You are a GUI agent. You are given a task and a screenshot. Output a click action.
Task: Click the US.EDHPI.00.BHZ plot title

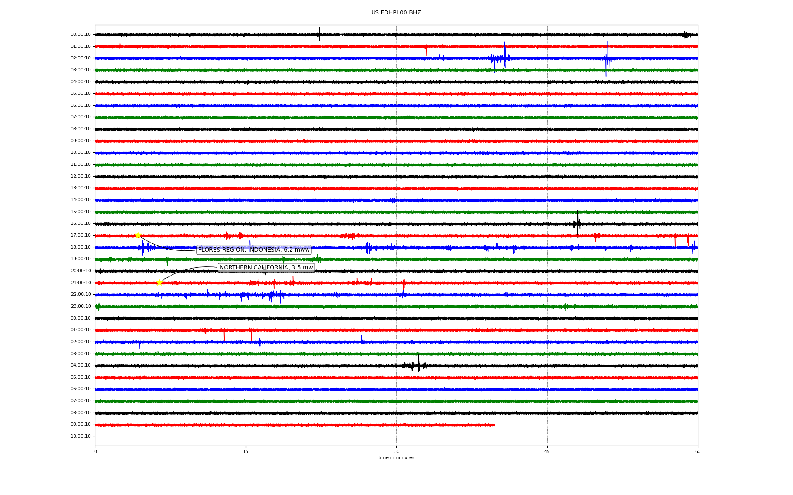(x=396, y=13)
